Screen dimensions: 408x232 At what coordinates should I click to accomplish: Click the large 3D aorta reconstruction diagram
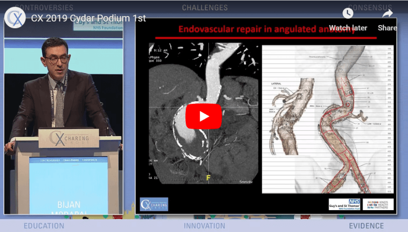[341, 123]
